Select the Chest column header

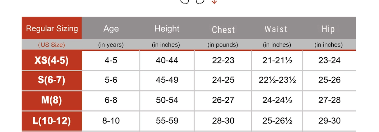[223, 29]
